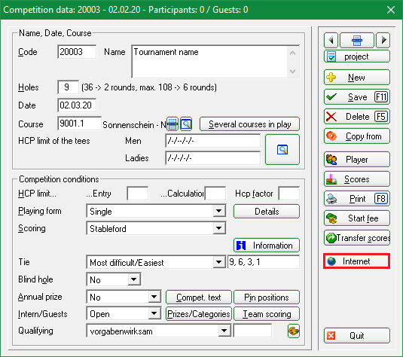Click the Tournament name text field
Image resolution: width=403 pixels, height=357 pixels.
(x=209, y=62)
